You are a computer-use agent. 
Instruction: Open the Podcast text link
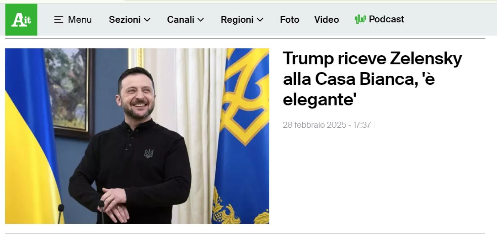pyautogui.click(x=386, y=19)
